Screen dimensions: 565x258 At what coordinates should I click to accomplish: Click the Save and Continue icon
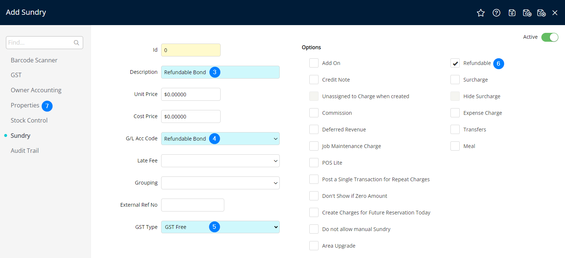click(527, 13)
